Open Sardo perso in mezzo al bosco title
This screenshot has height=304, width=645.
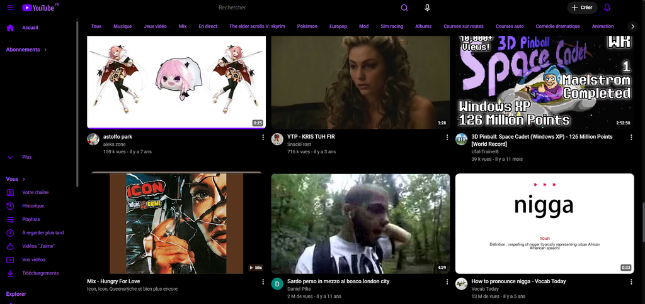338,281
